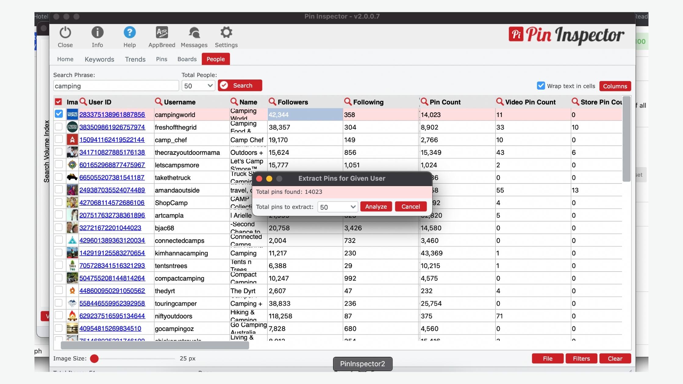
Task: Uncheck the campingworld row checkbox
Action: (59, 114)
